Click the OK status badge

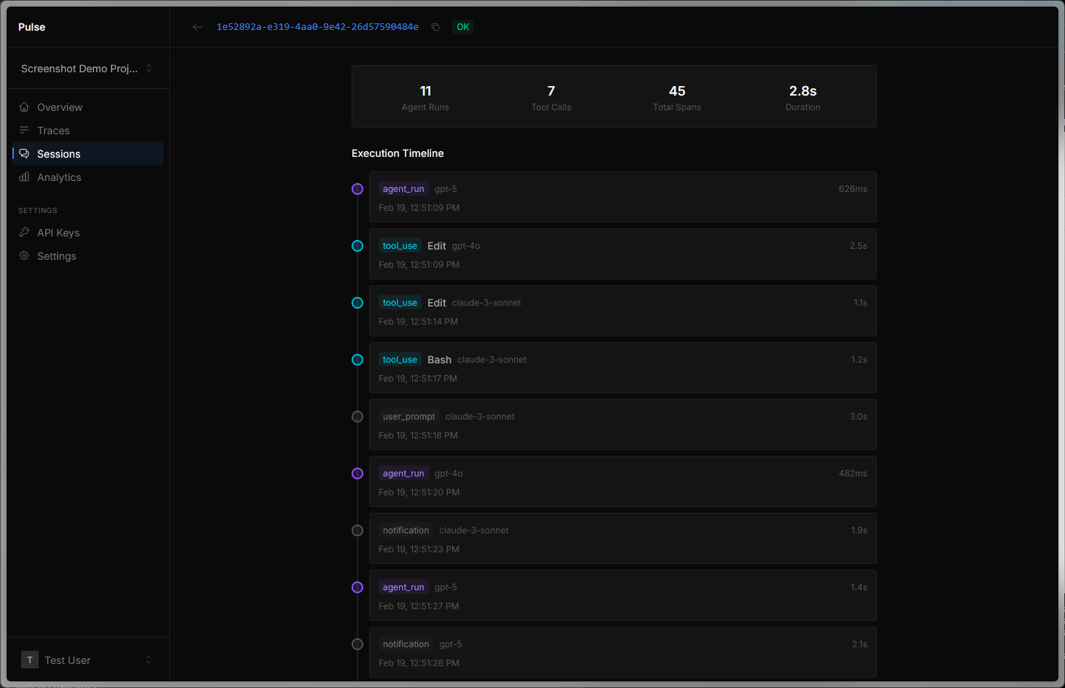[462, 26]
